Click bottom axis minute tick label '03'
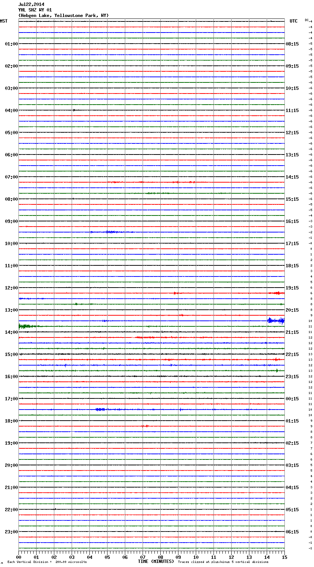 click(72, 557)
